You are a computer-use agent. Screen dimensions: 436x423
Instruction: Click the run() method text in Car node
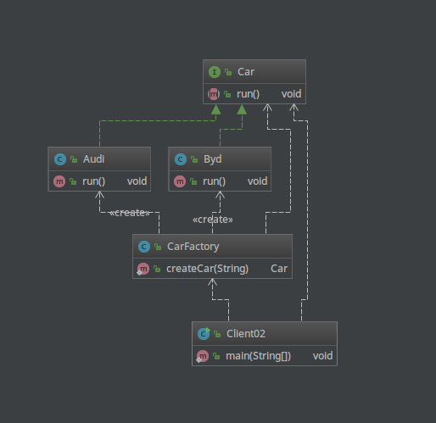coord(249,94)
